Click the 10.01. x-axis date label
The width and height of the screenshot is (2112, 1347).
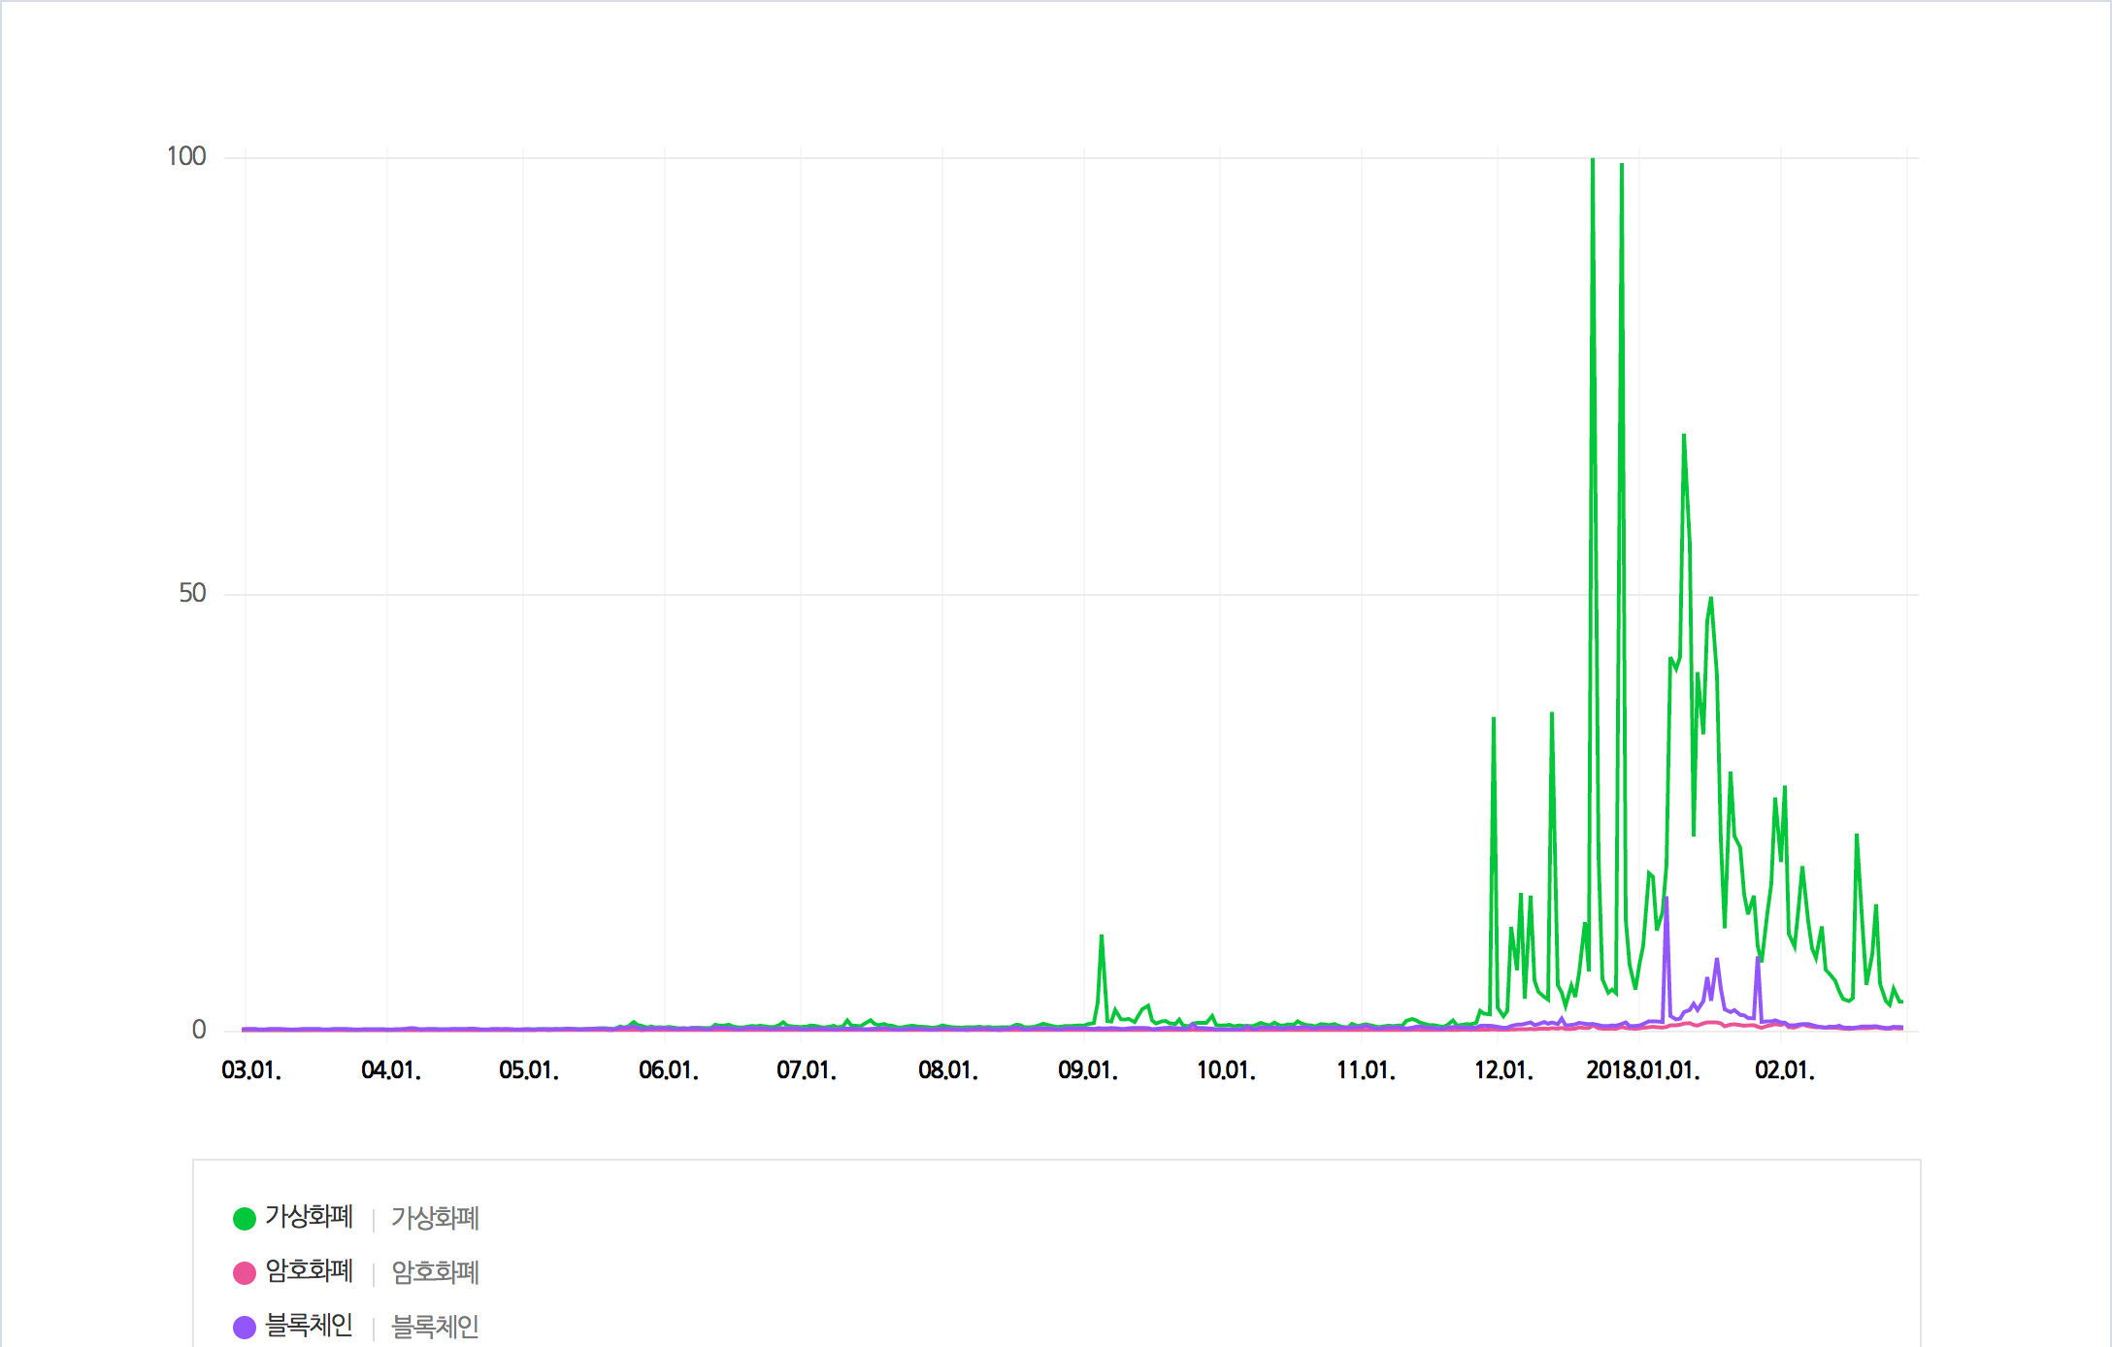click(x=1226, y=1070)
